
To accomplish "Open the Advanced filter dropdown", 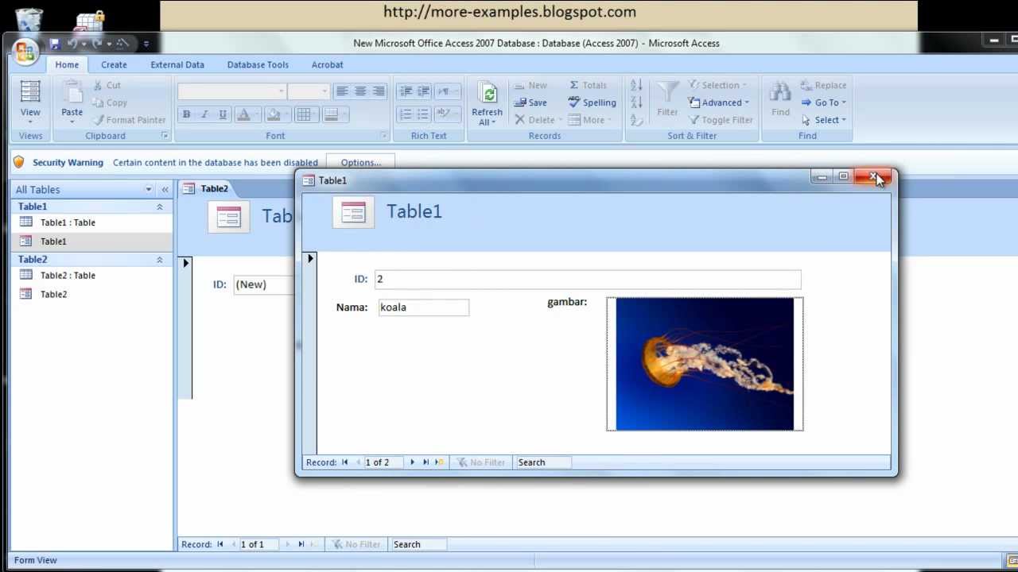I will click(719, 102).
